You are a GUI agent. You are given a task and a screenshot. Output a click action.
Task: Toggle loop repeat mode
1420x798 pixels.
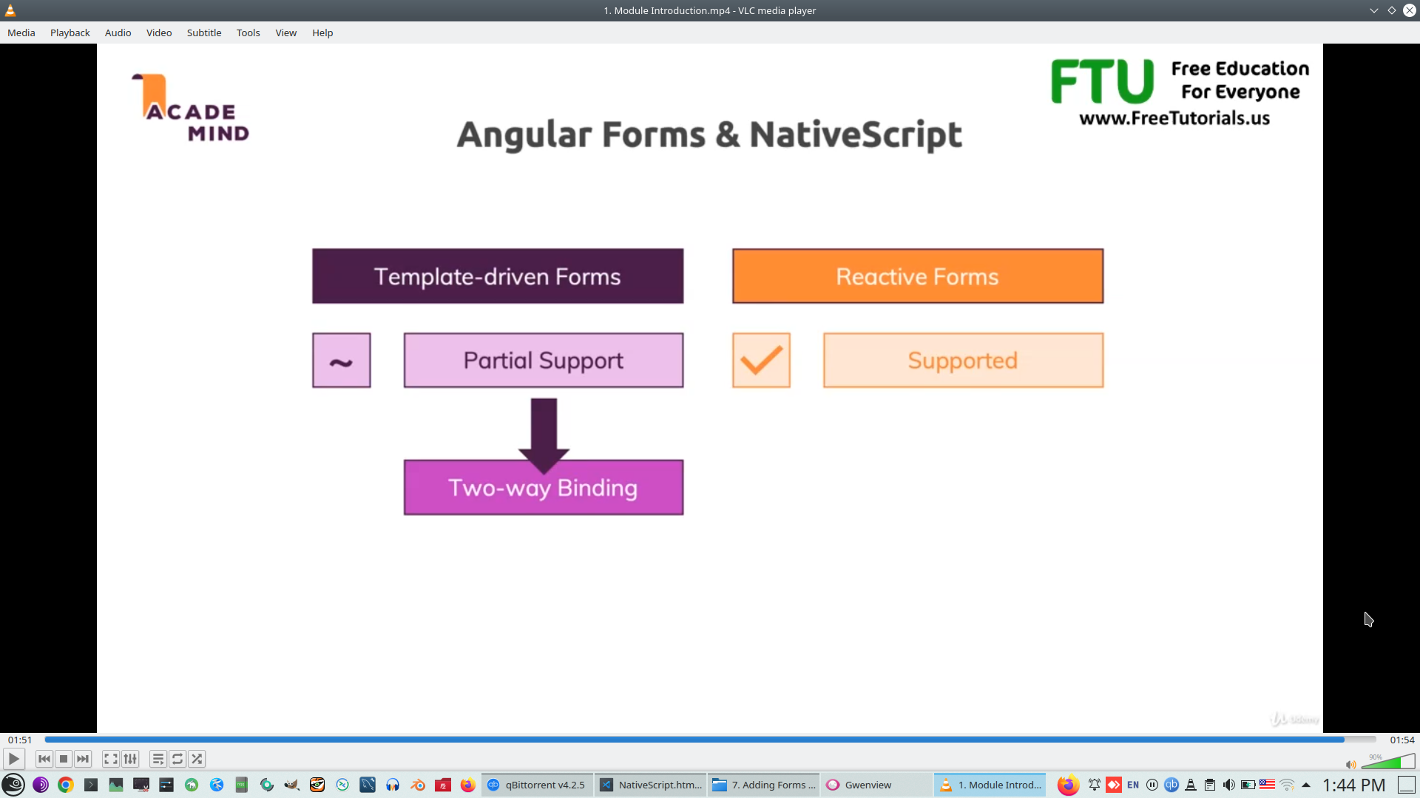click(x=177, y=759)
